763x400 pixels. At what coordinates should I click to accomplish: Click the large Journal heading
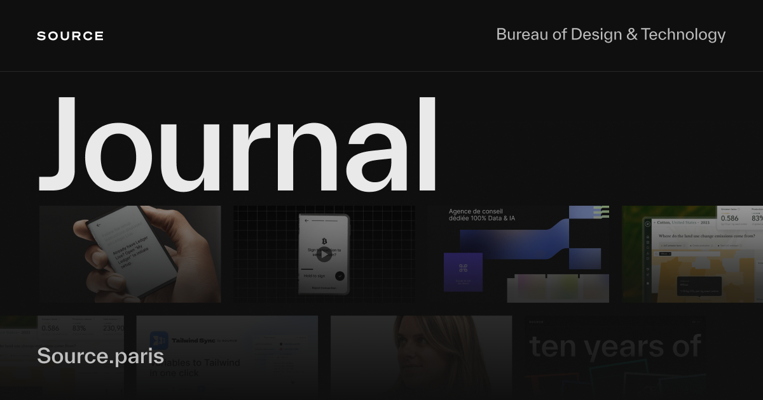[x=238, y=145]
